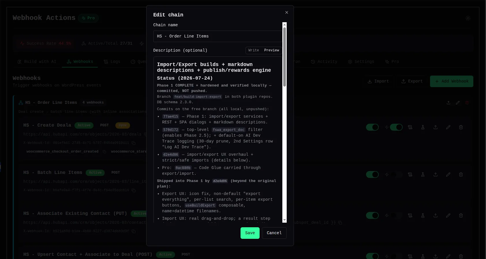
Task: Open the Activity tab
Action: click(x=324, y=62)
